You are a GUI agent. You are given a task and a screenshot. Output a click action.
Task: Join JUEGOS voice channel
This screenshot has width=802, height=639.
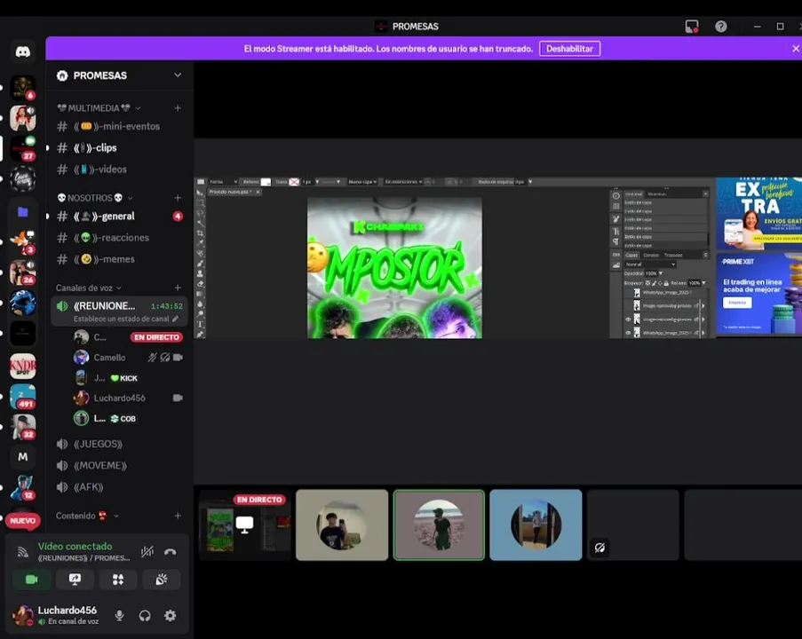tap(119, 444)
